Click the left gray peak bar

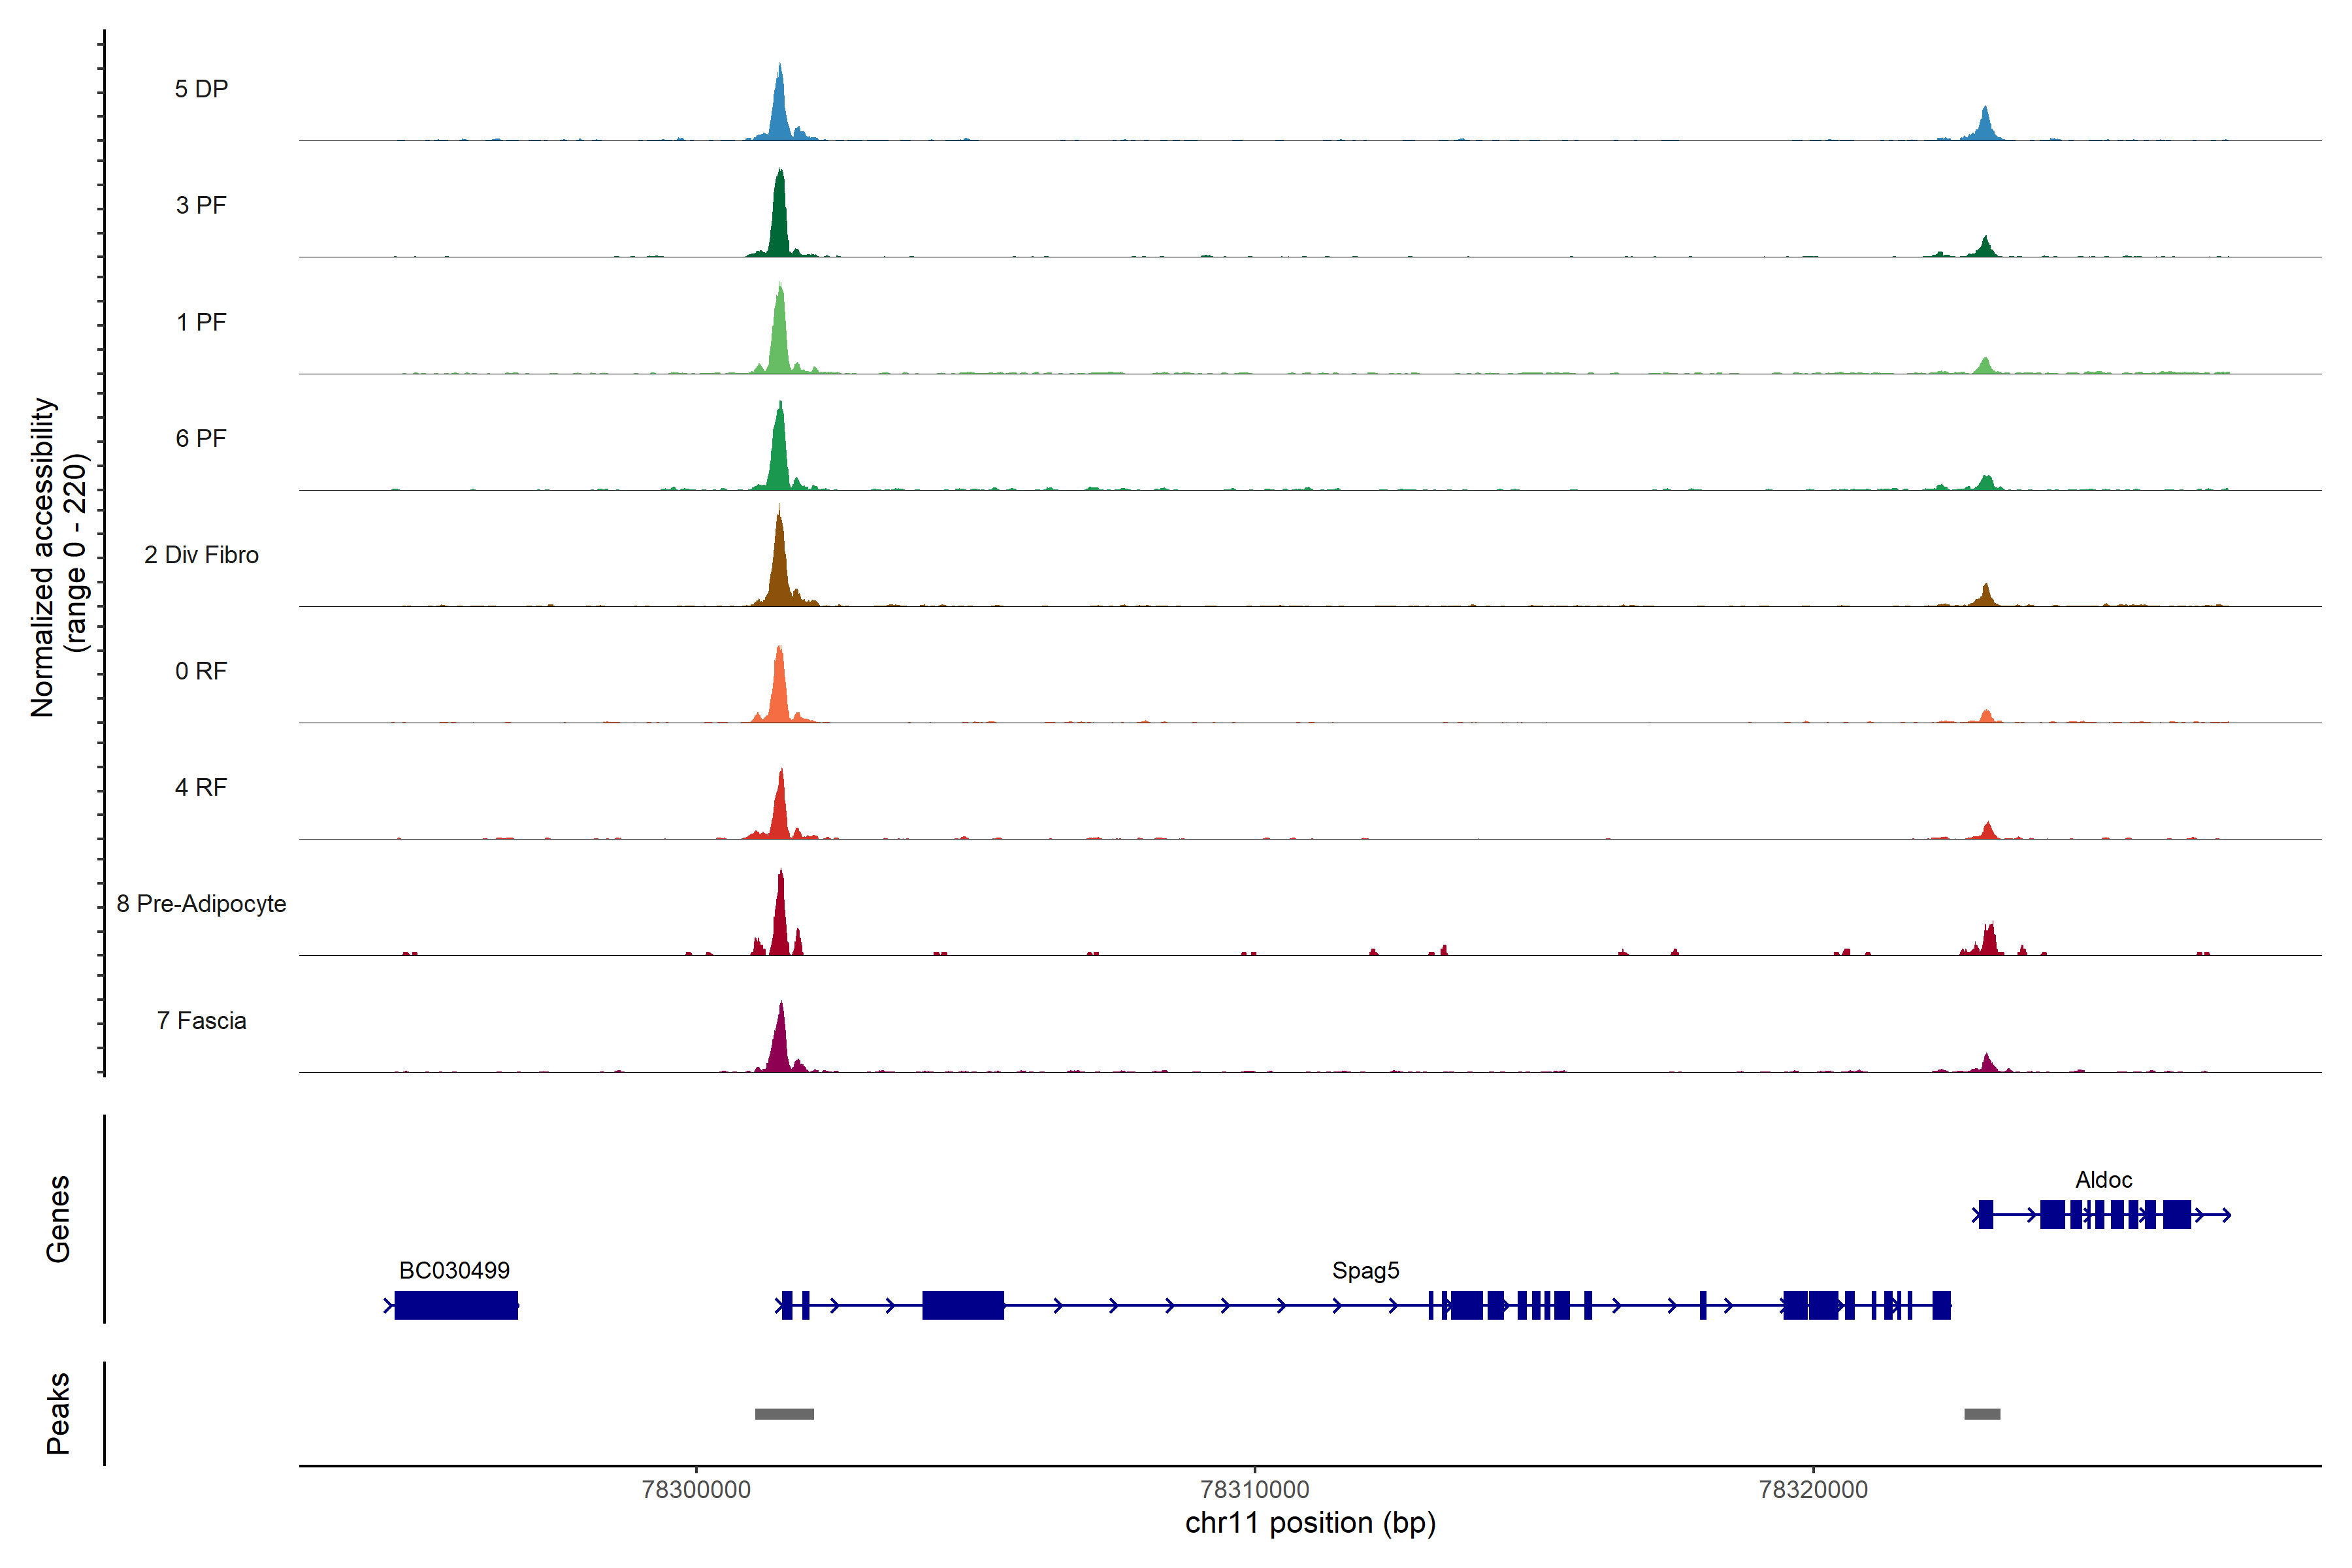click(x=784, y=1414)
